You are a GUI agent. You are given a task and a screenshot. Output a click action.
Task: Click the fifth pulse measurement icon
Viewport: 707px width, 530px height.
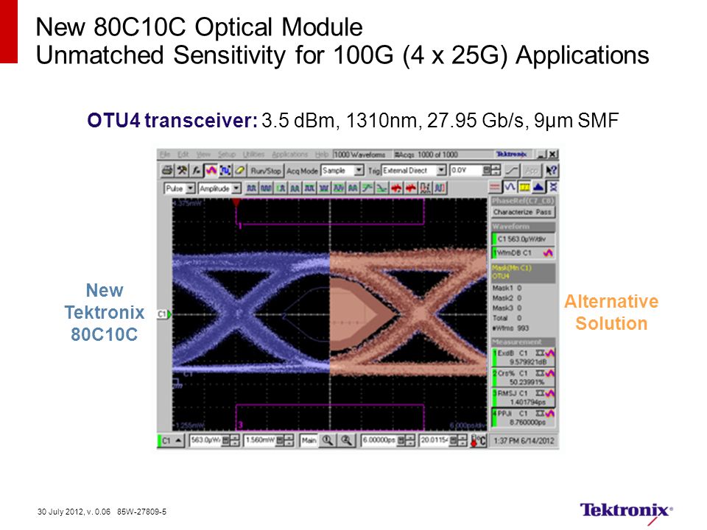309,188
